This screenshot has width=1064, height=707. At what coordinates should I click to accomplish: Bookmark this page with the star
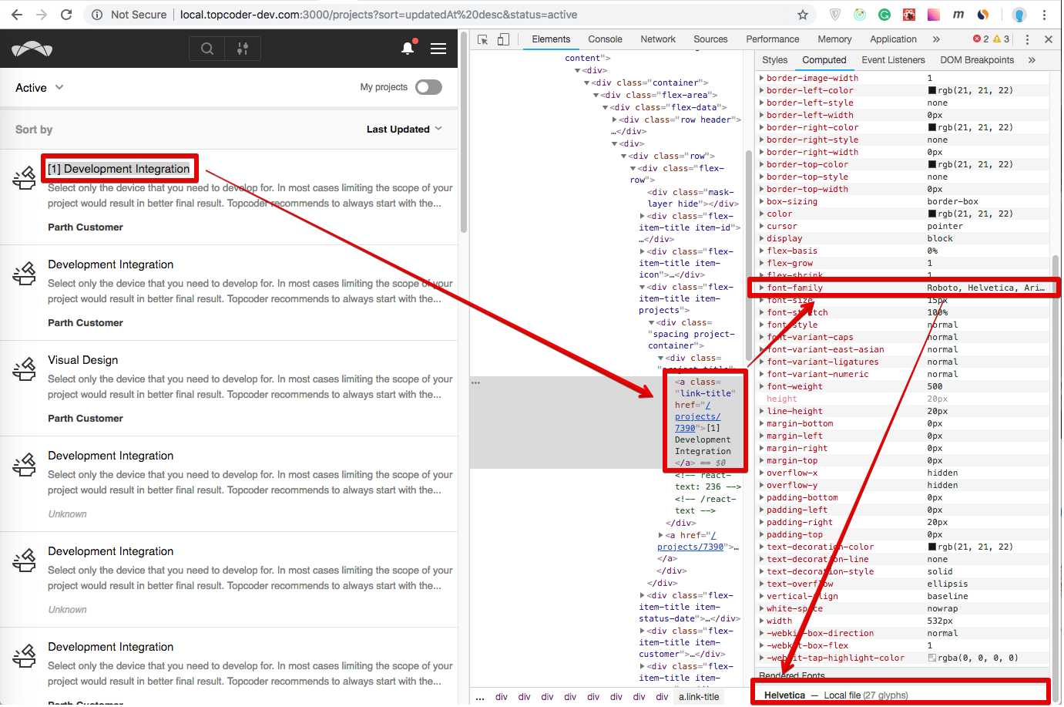803,15
